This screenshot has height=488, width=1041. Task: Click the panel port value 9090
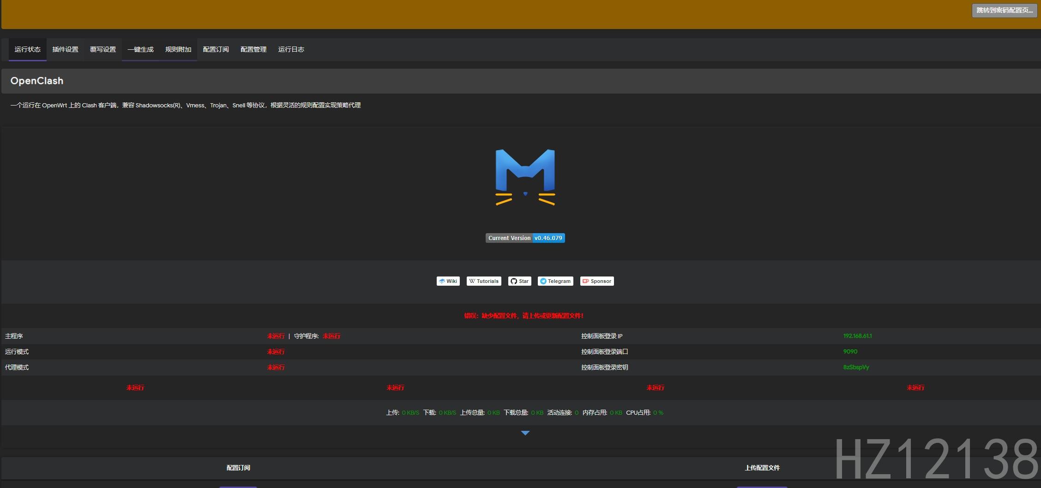(850, 352)
